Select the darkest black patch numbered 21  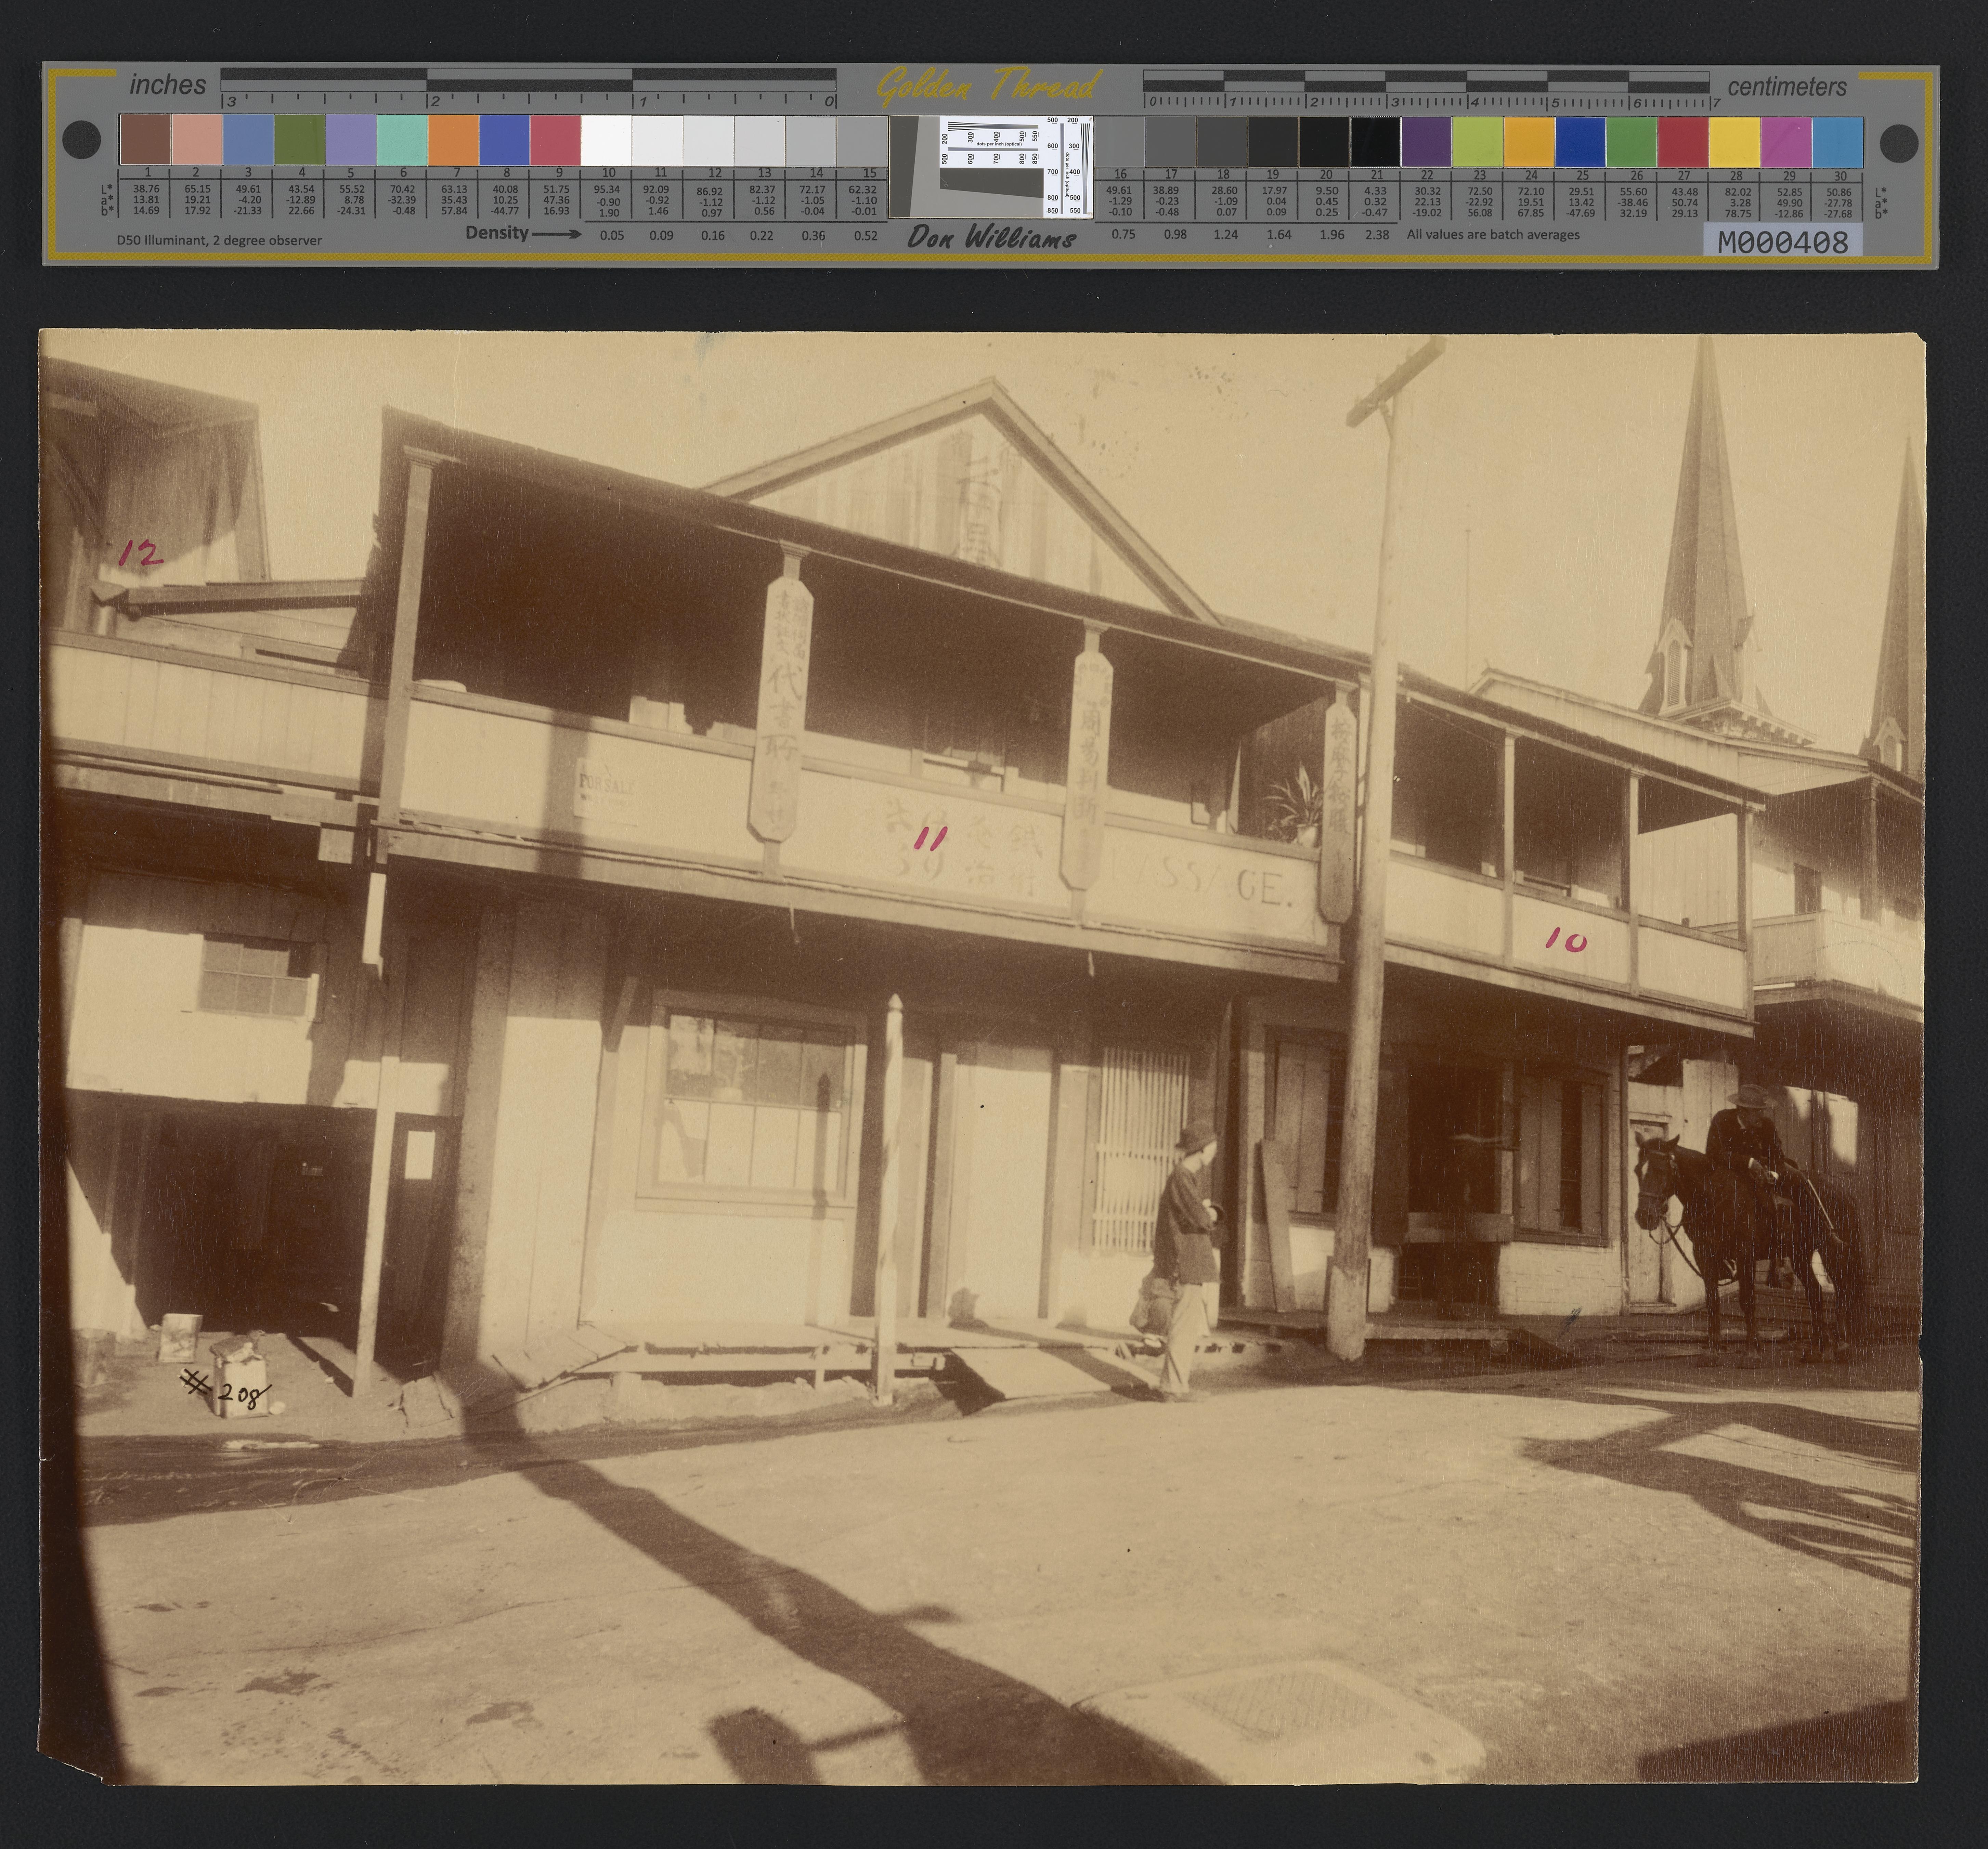1375,142
